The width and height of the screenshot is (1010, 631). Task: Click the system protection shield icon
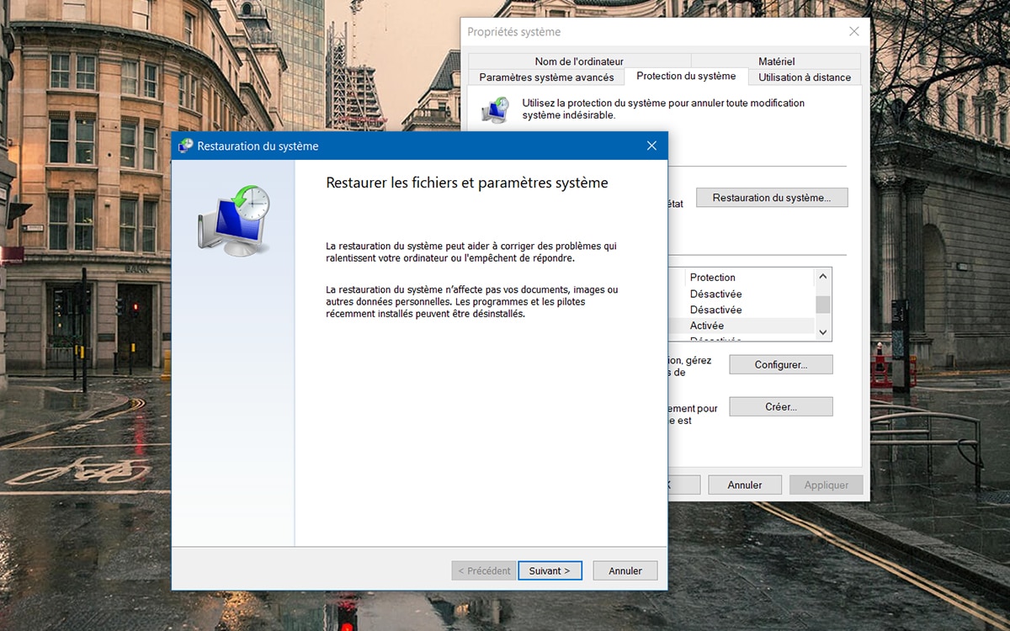496,109
